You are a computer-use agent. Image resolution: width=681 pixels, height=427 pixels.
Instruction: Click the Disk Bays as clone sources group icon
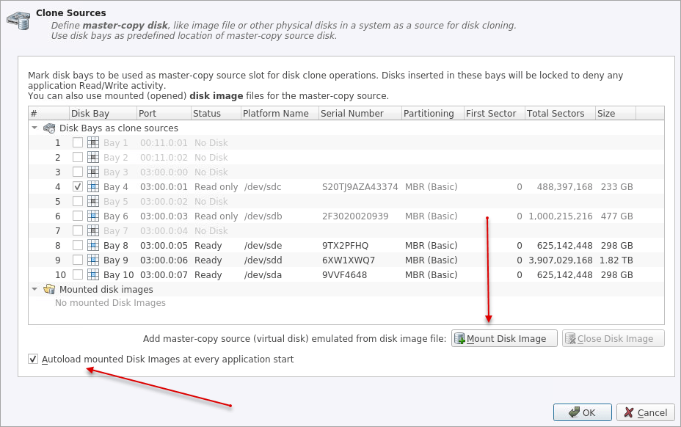click(x=49, y=128)
